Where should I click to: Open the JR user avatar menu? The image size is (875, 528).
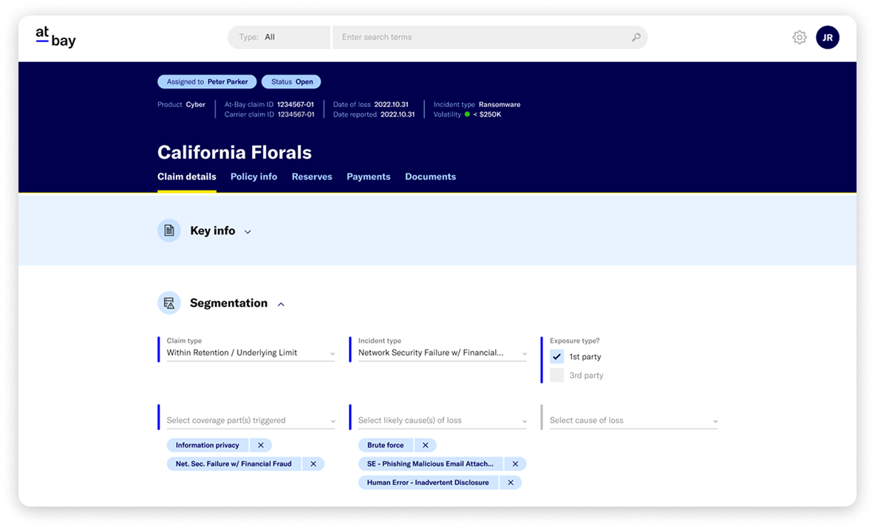coord(827,38)
